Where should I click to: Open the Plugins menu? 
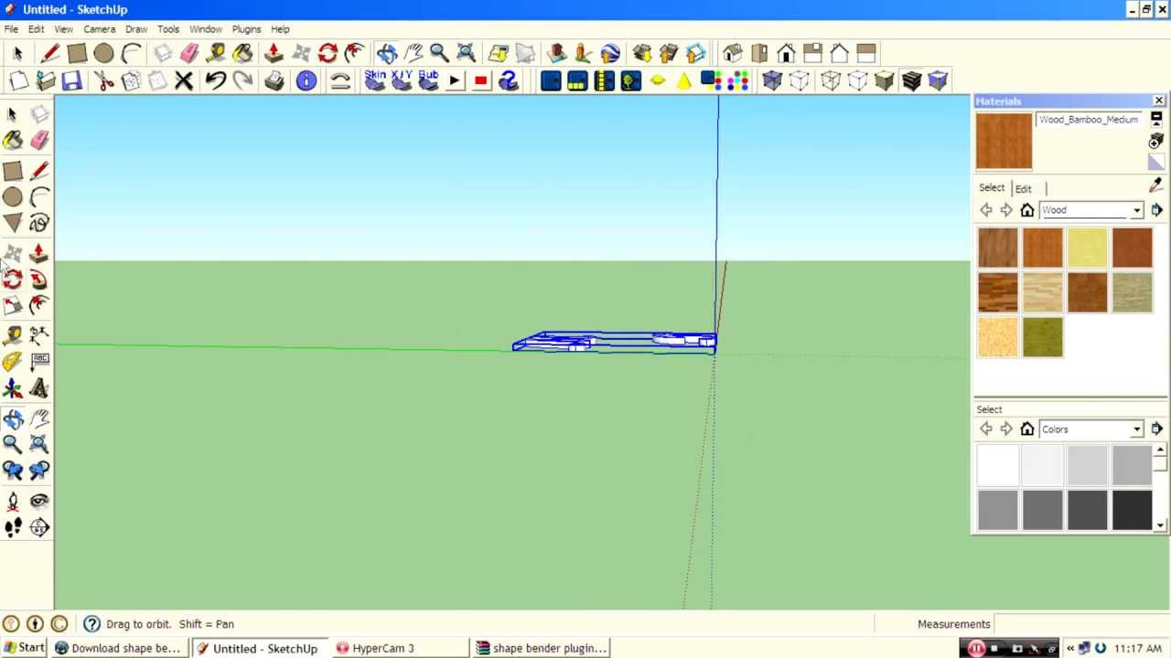(246, 29)
